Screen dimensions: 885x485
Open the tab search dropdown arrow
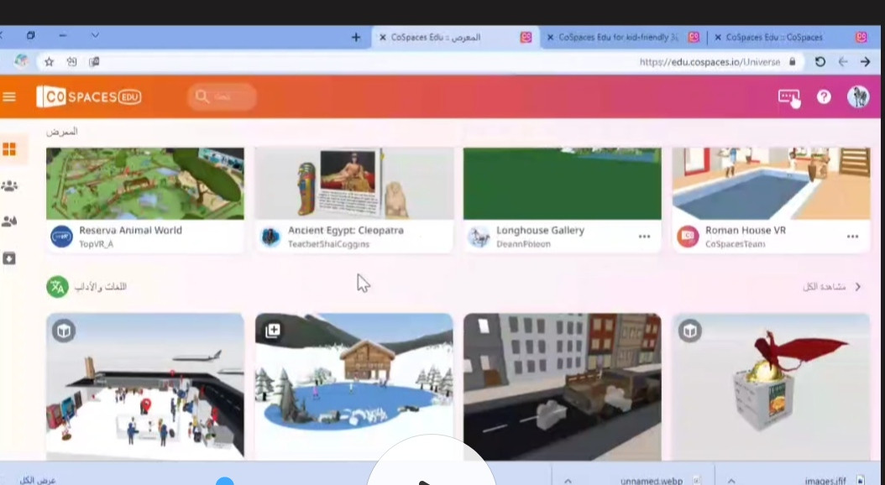coord(95,35)
